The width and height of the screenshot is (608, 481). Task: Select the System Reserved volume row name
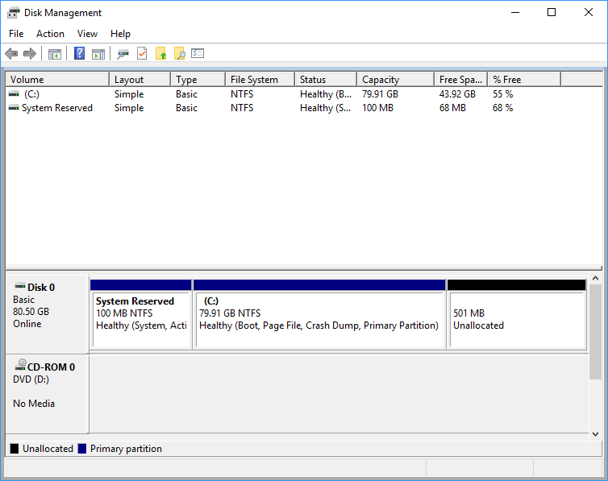pyautogui.click(x=57, y=108)
